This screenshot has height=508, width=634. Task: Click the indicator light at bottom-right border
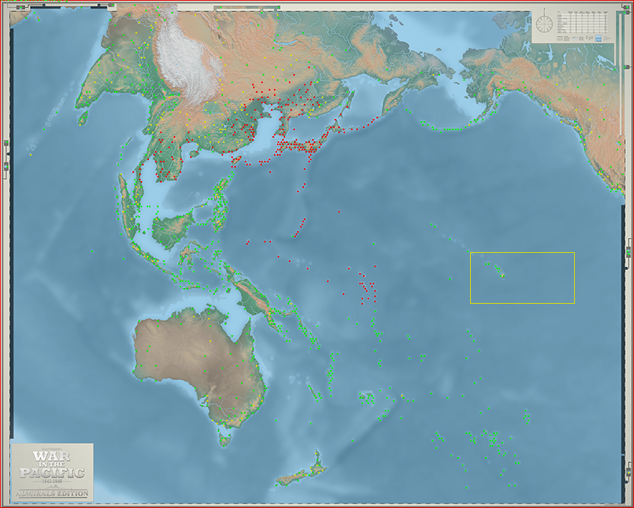(x=629, y=472)
